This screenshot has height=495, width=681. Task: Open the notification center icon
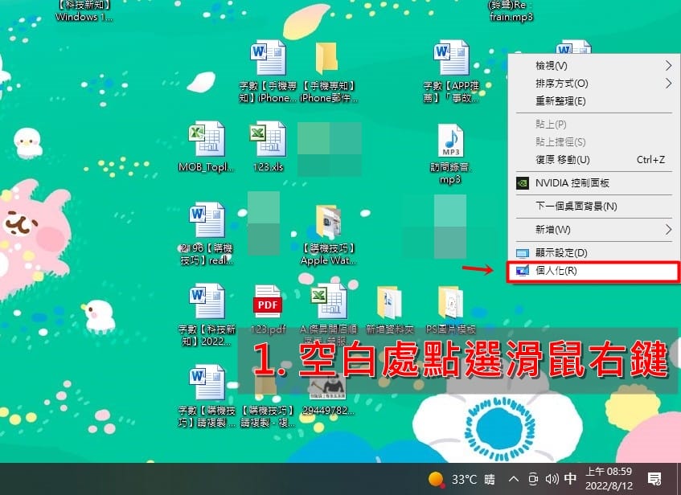(x=654, y=479)
